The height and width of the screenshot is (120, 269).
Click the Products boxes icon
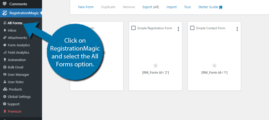(x=5, y=89)
